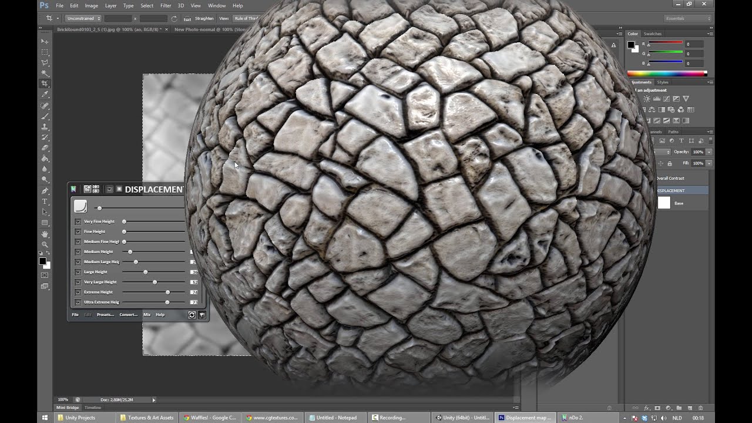This screenshot has width=752, height=423.
Task: Toggle the Very Fine Height checkbox
Action: [78, 221]
